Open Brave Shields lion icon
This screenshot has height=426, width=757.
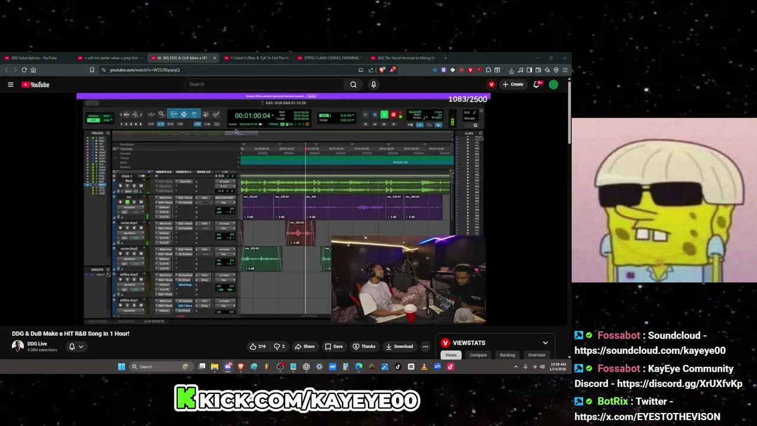(x=382, y=70)
